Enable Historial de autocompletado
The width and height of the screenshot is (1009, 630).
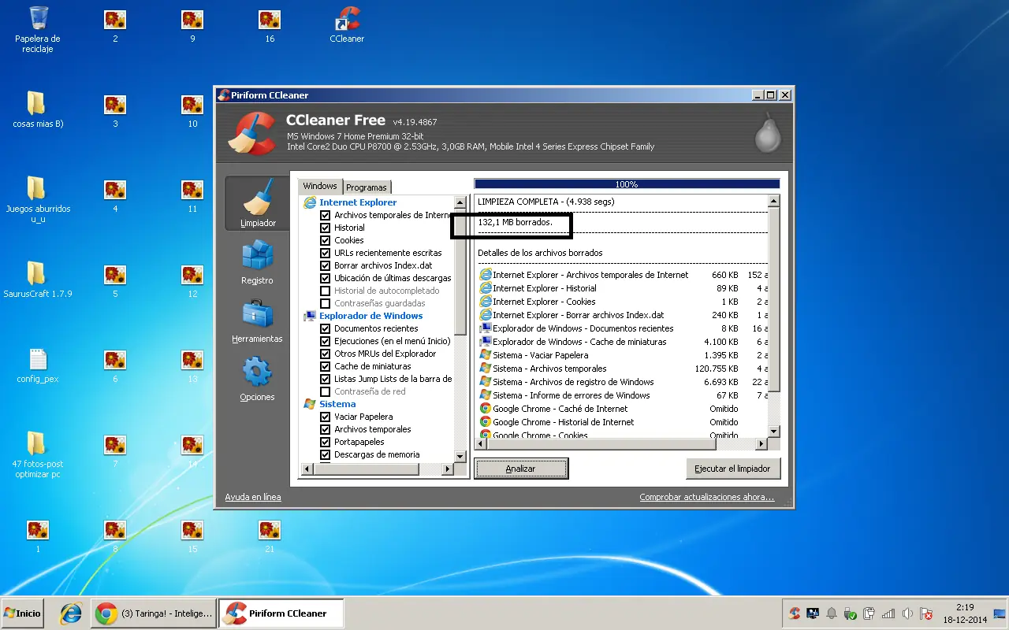pyautogui.click(x=325, y=291)
